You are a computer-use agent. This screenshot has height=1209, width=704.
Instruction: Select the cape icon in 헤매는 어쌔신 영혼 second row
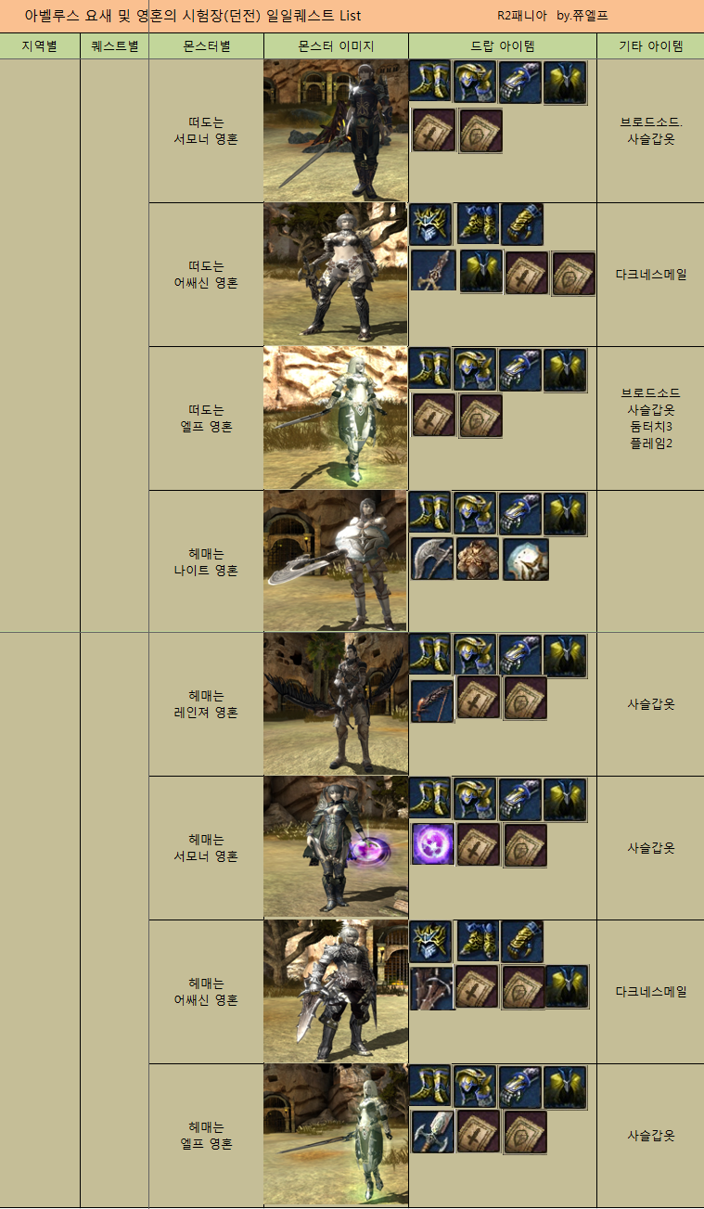(567, 987)
